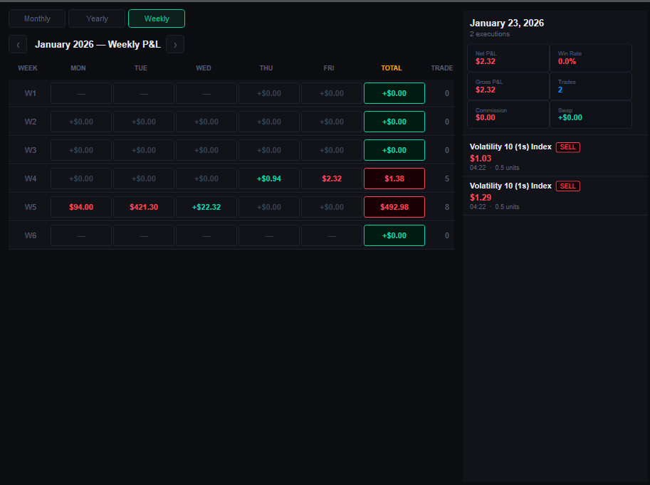
Task: Click the W1 total showing +$0.00
Action: coord(394,92)
